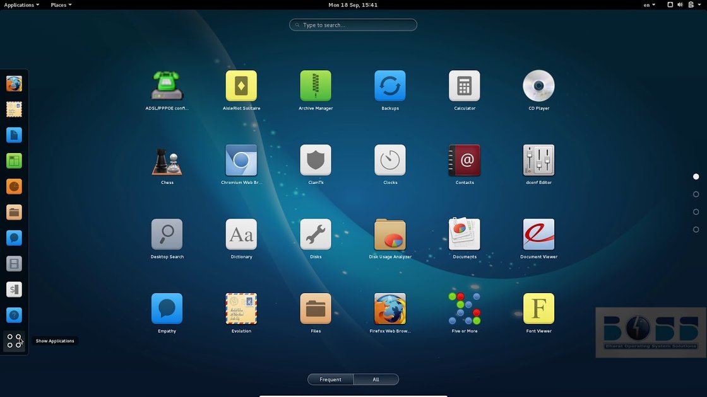Launch ClamTk antivirus scanner
This screenshot has height=397, width=707.
316,161
